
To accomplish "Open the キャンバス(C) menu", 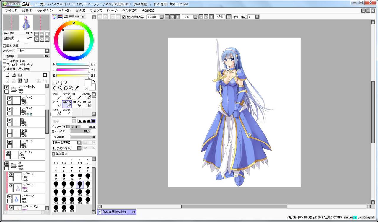I will (x=45, y=11).
